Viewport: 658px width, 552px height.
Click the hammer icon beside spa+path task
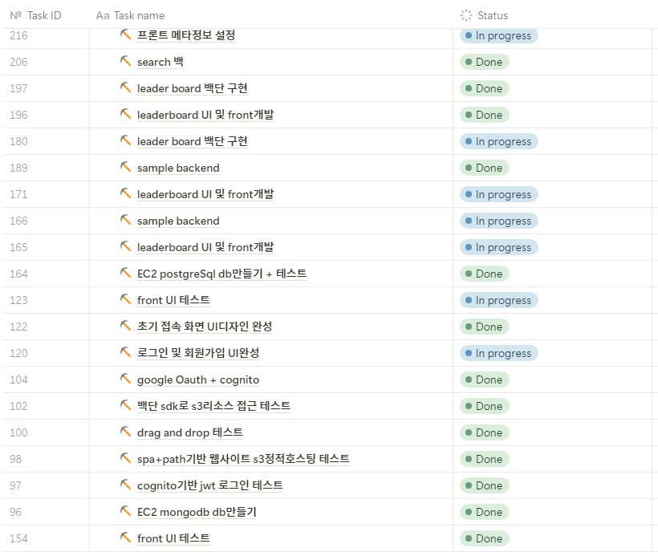125,458
